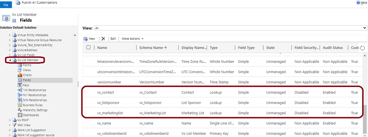Expand the Vx List Fields node
The height and width of the screenshot is (137, 368).
10,55
